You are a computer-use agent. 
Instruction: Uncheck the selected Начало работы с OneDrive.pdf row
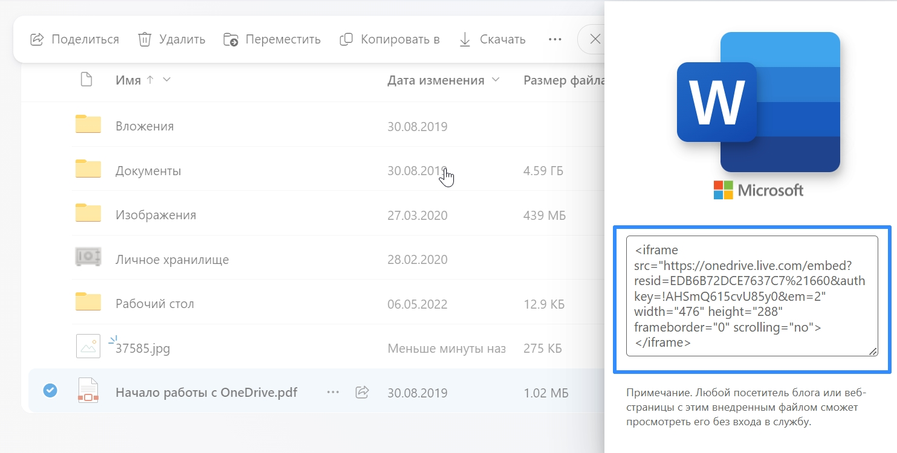pyautogui.click(x=50, y=391)
